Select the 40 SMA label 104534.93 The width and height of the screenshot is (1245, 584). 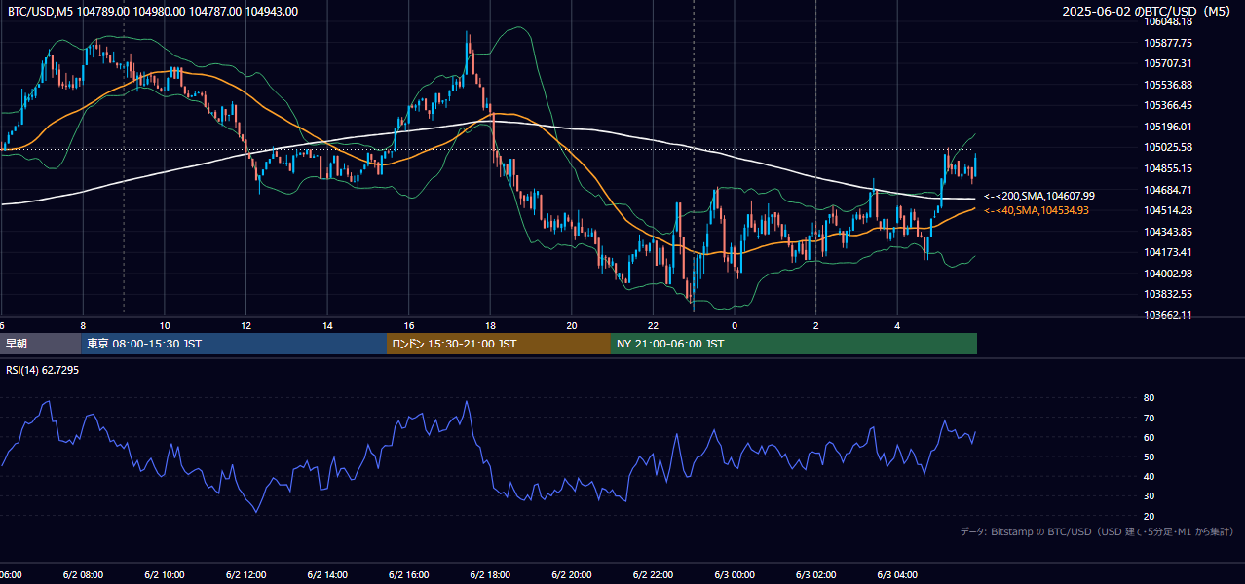tap(1037, 210)
